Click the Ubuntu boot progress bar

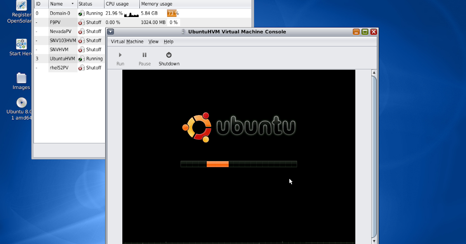239,164
